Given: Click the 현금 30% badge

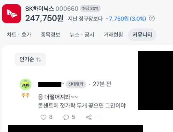Looking at the screenshot, I should point(90,9).
